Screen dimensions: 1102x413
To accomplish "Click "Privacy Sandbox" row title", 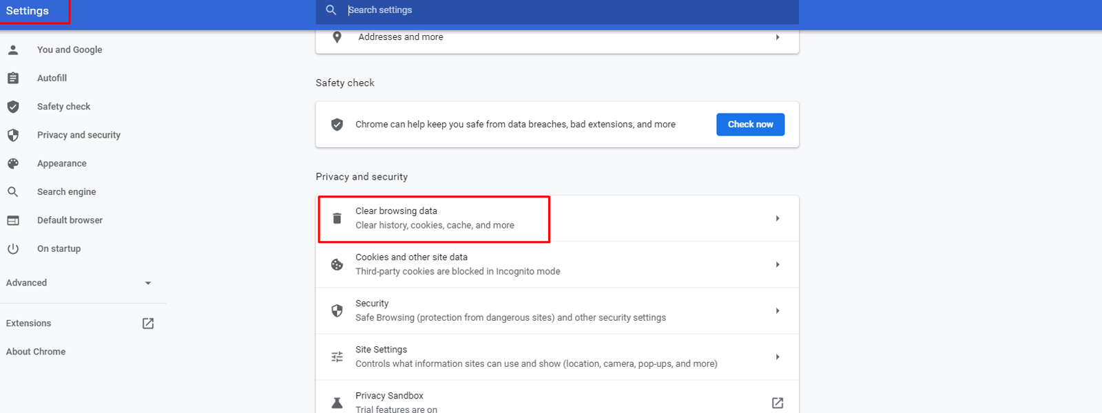I will pyautogui.click(x=389, y=395).
